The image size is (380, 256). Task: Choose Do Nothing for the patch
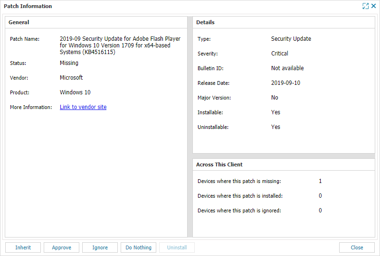138,247
